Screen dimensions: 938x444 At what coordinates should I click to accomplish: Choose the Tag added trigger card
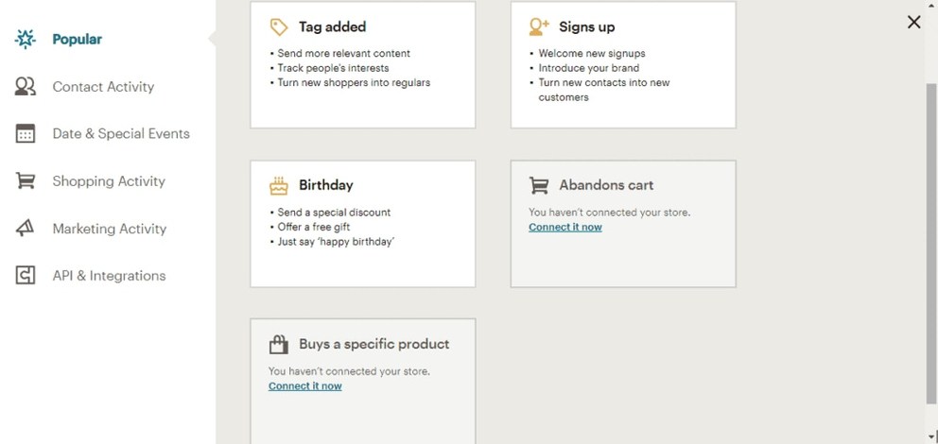pos(362,64)
